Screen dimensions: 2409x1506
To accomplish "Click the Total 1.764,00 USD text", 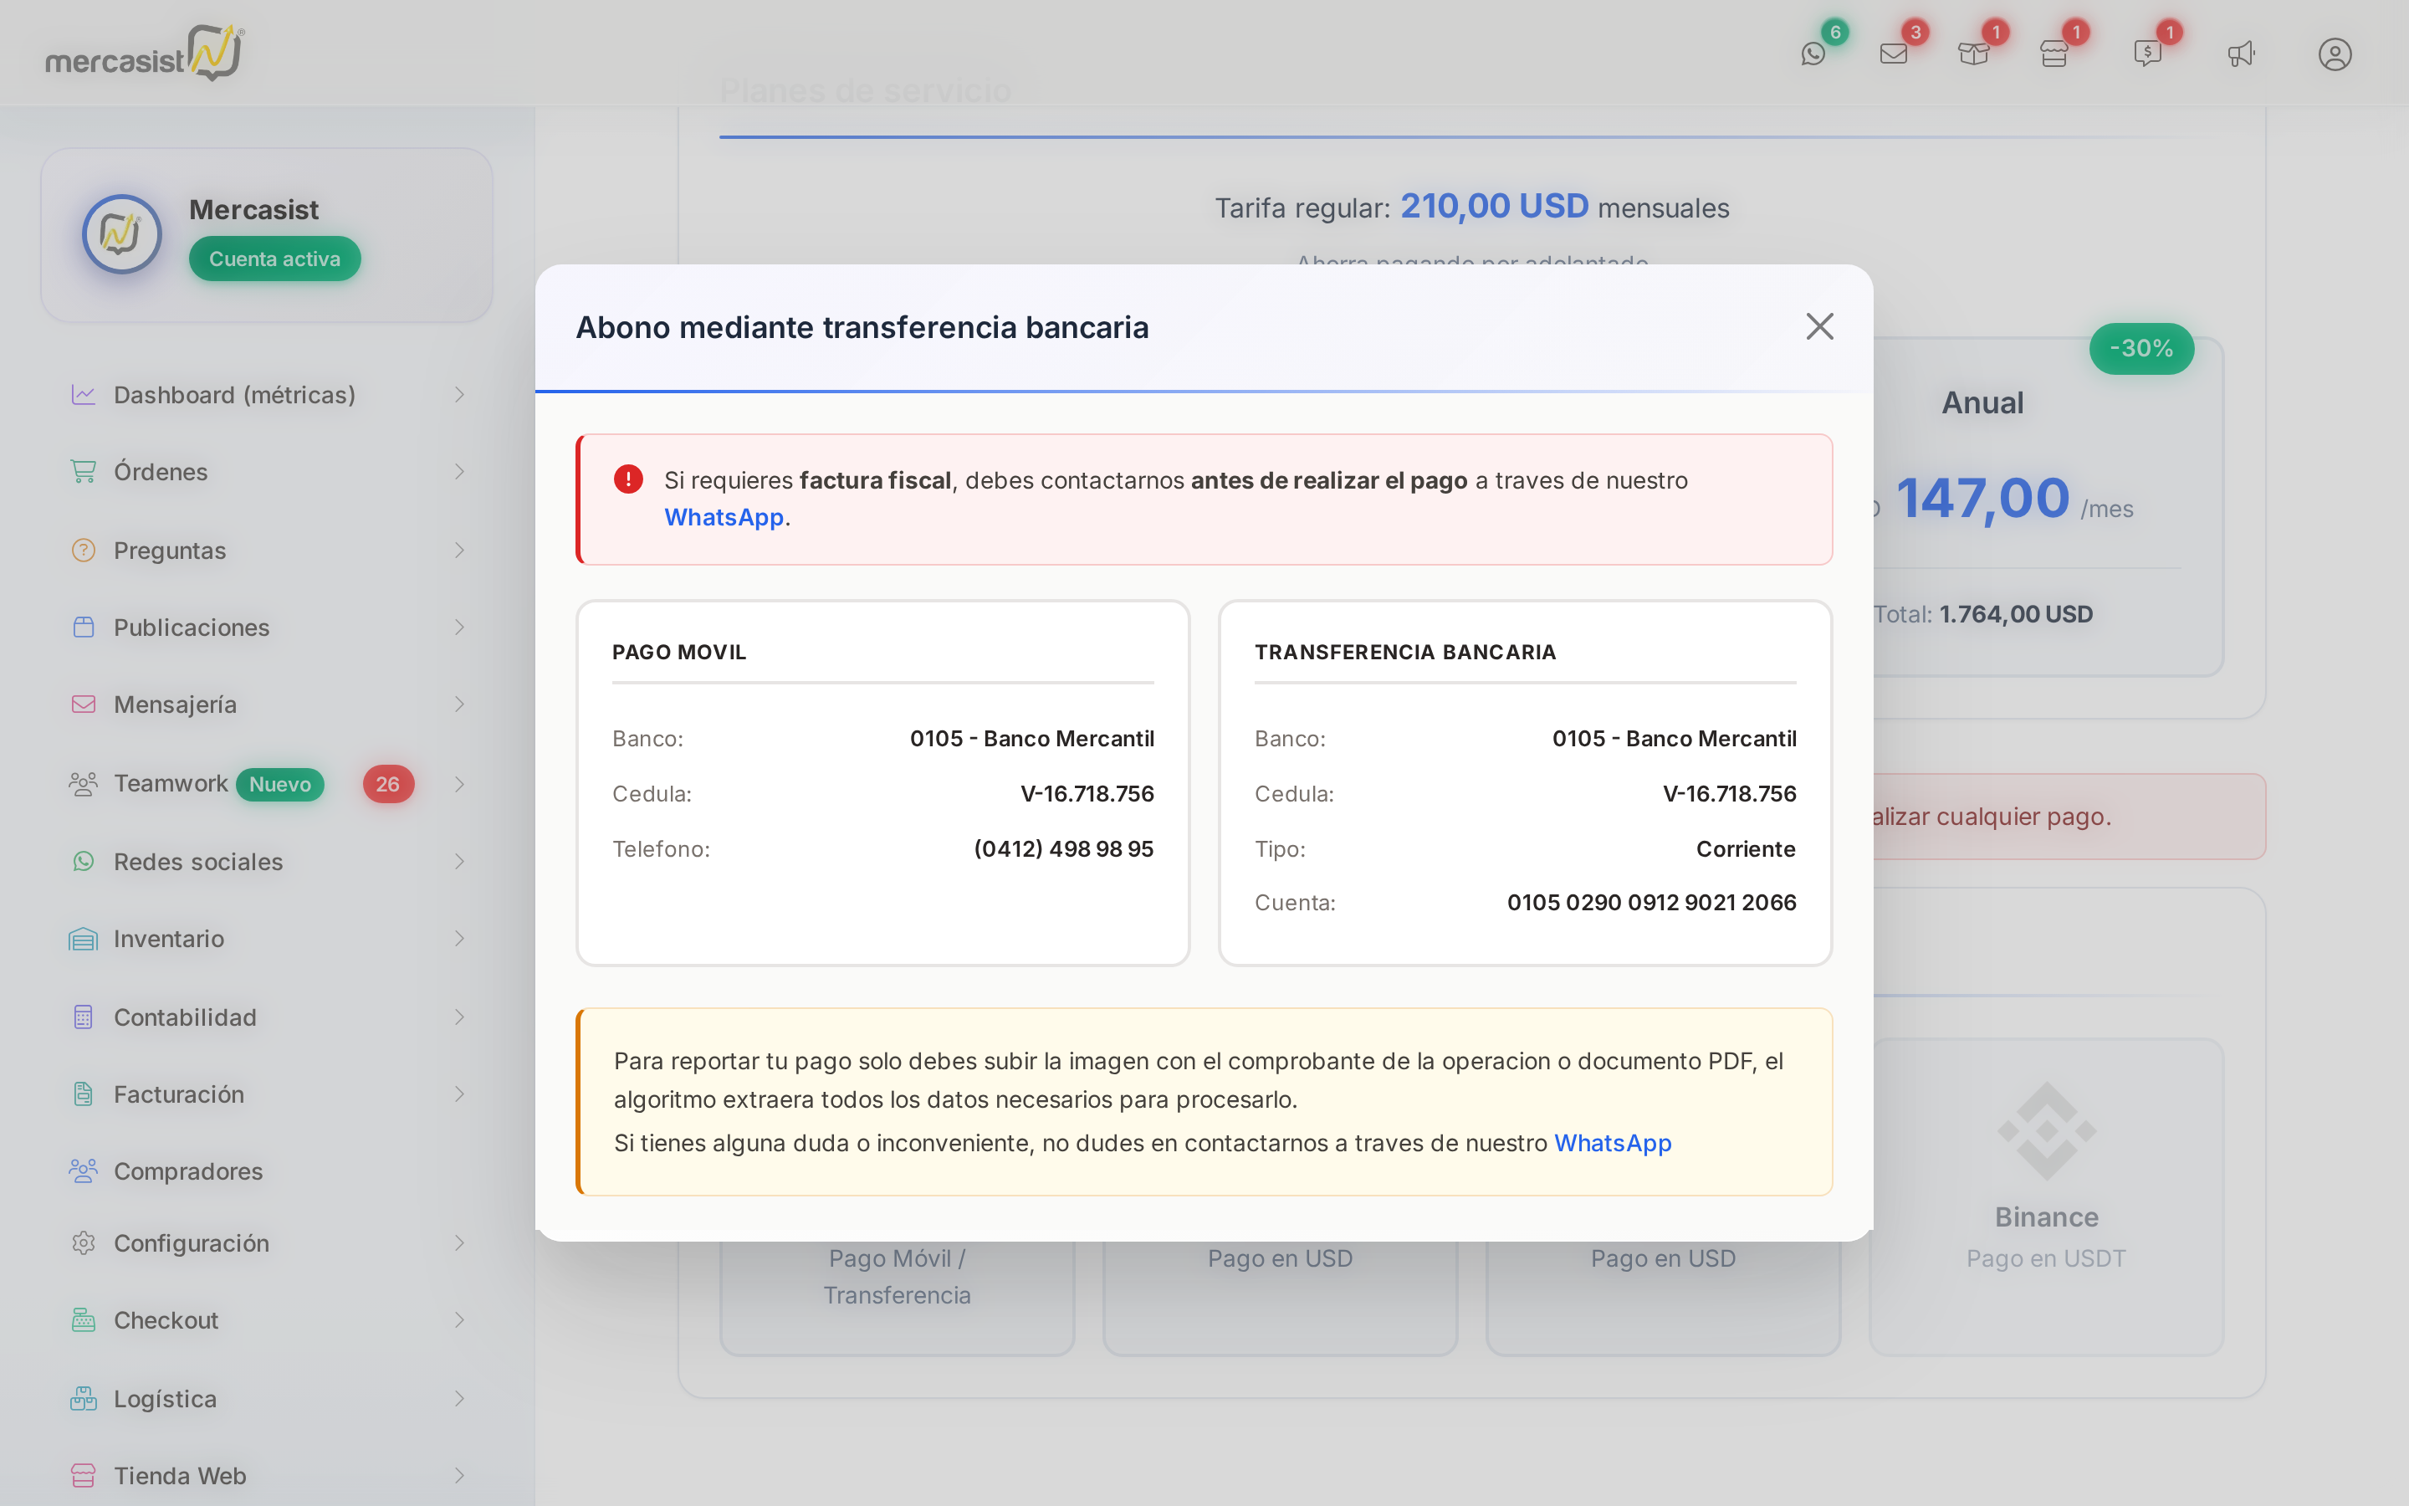I will pos(1983,615).
